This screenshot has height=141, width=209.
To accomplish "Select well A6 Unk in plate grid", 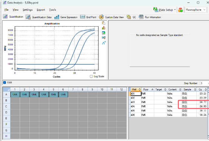I will tap(63, 94).
